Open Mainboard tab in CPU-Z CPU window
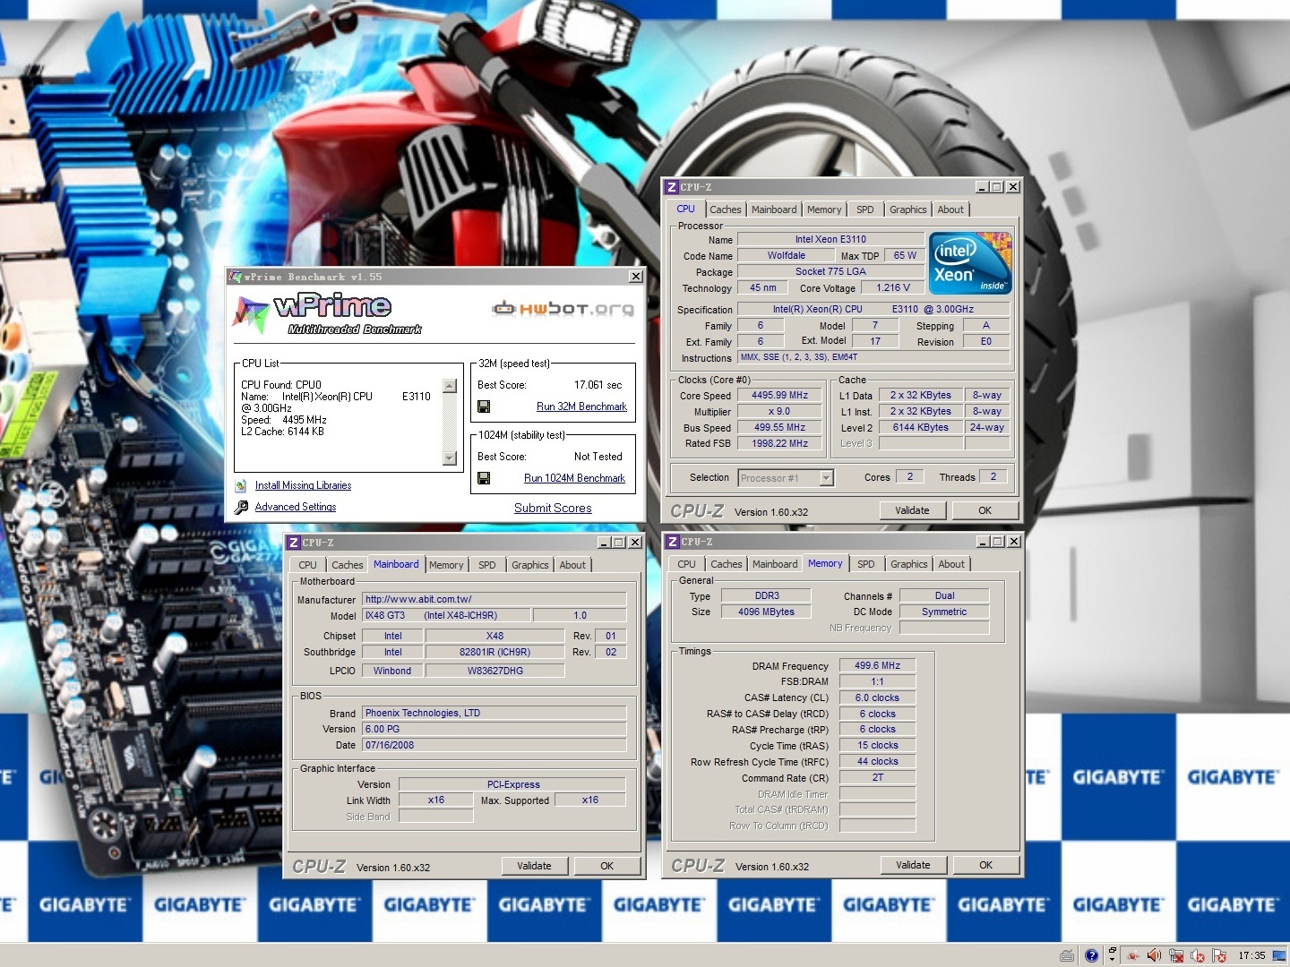1290x967 pixels. click(x=774, y=210)
